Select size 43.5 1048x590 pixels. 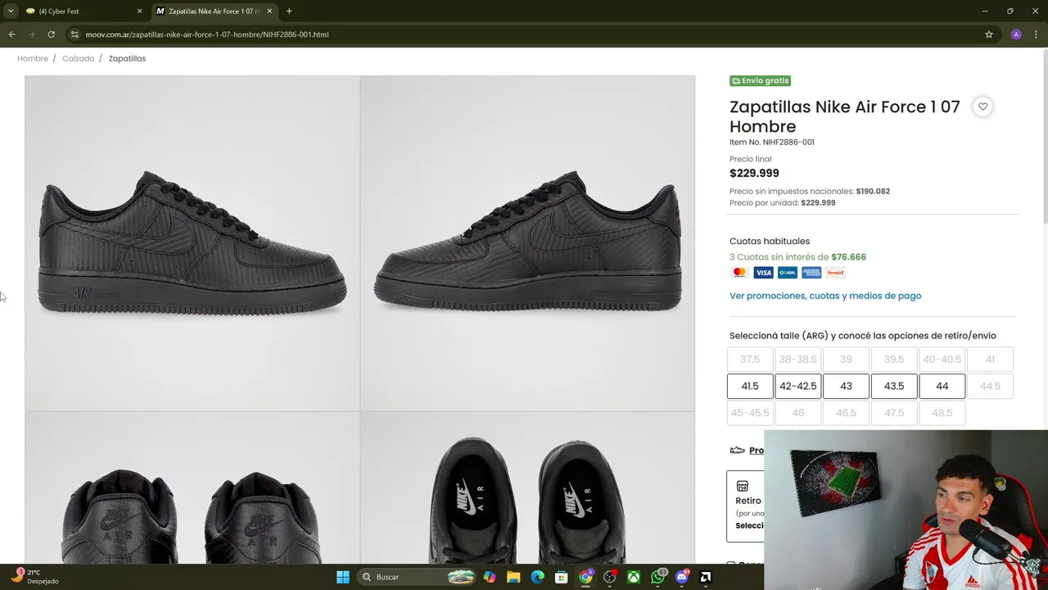coord(894,386)
